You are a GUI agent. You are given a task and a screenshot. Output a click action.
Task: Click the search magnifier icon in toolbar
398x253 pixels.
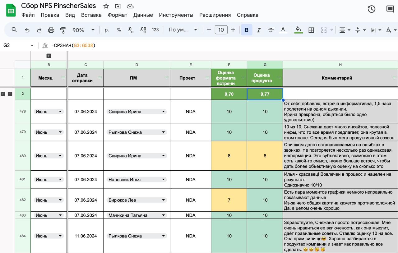pos(14,30)
